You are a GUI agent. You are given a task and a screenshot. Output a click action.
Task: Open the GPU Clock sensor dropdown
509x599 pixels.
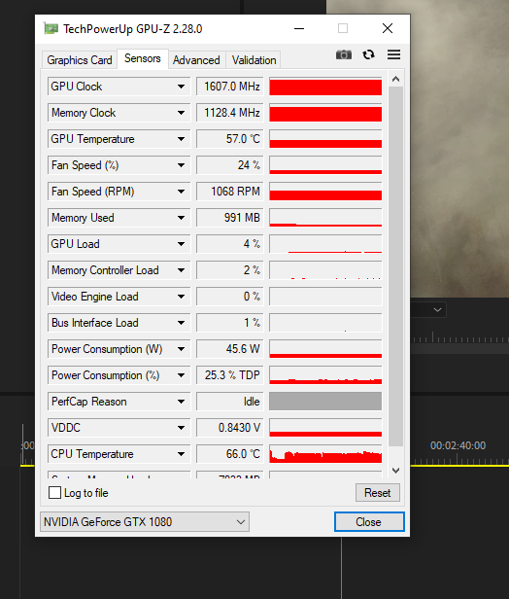[182, 87]
